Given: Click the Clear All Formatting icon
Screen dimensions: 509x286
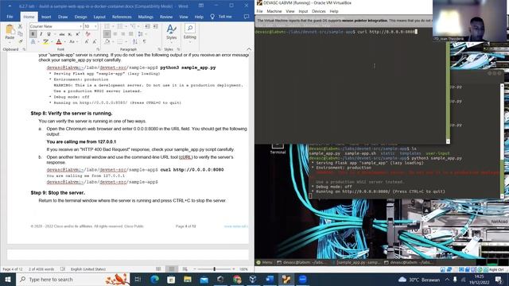Looking at the screenshot, I should (87, 33).
